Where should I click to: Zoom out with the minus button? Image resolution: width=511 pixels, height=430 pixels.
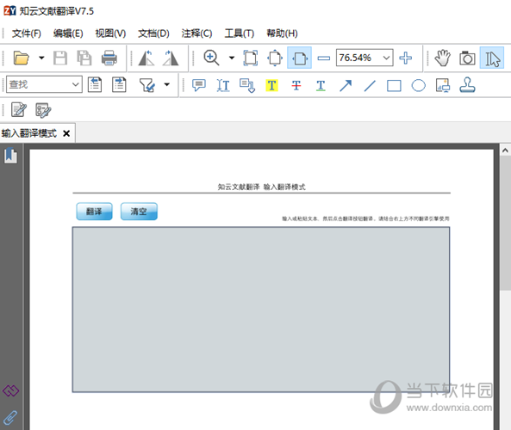pos(324,58)
